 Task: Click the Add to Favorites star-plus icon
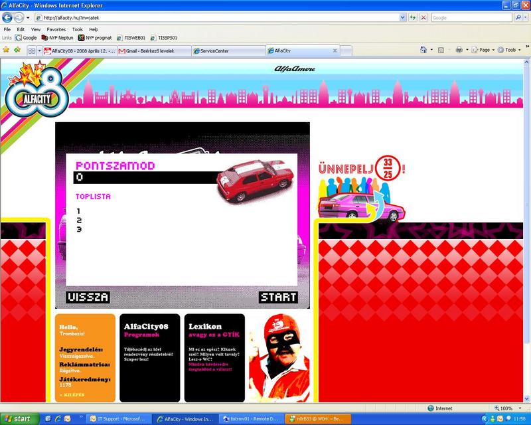(17, 50)
